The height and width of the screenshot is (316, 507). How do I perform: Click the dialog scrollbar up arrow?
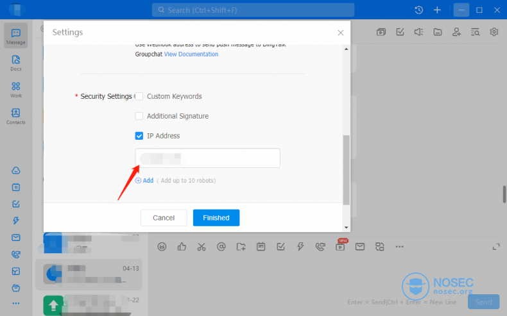[347, 49]
